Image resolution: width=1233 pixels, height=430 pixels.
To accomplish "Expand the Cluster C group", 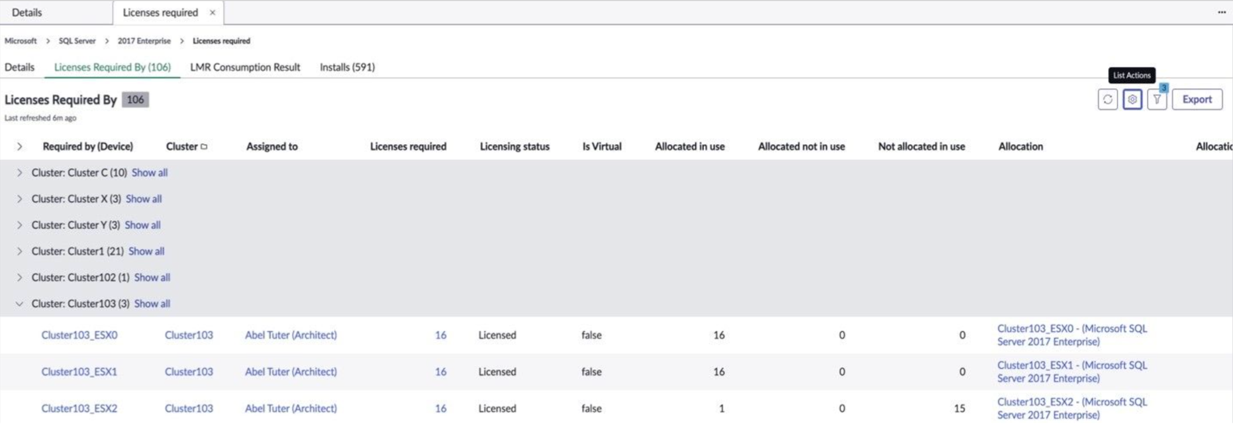I will point(19,173).
